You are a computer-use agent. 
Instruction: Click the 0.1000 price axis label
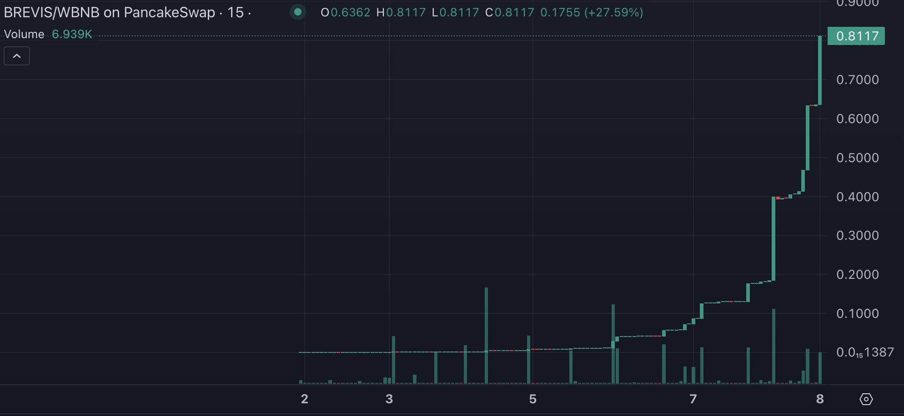coord(858,314)
